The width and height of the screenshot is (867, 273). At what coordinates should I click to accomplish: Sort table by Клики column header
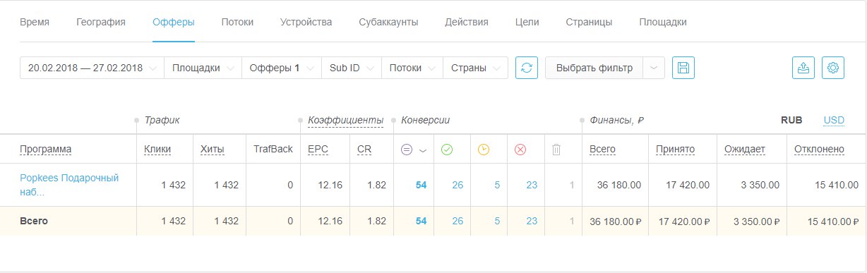[157, 150]
